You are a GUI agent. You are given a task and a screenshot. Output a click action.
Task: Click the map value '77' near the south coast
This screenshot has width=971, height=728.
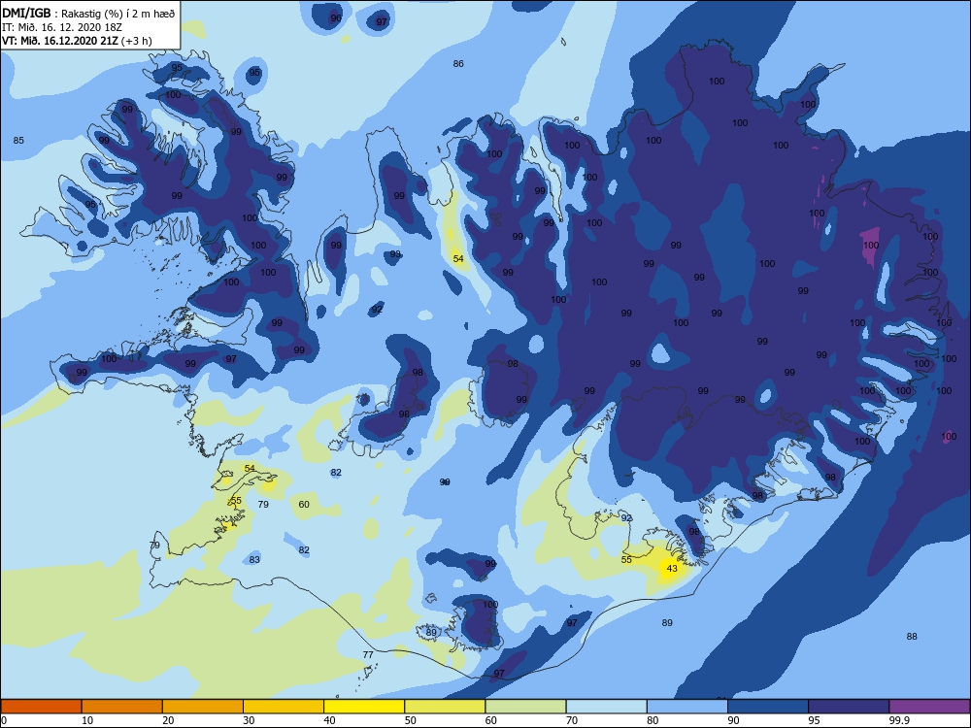coord(368,654)
